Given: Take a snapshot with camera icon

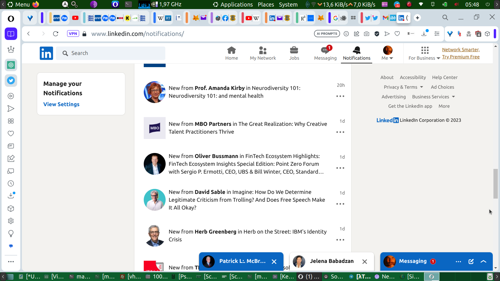Looking at the screenshot, I should (x=367, y=34).
